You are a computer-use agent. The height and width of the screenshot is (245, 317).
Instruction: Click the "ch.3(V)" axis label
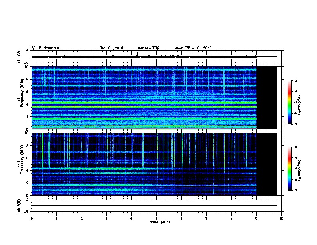pos(19,205)
